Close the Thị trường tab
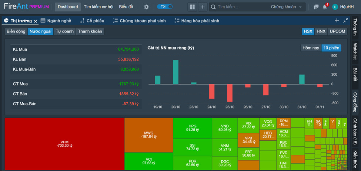361x171 pixels. coord(36,21)
